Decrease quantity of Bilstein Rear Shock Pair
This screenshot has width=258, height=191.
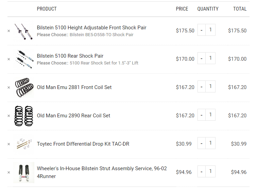[x=201, y=58]
